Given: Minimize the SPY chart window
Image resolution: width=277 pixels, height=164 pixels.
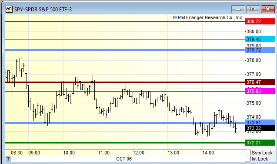Looking at the screenshot, I should click(238, 9).
